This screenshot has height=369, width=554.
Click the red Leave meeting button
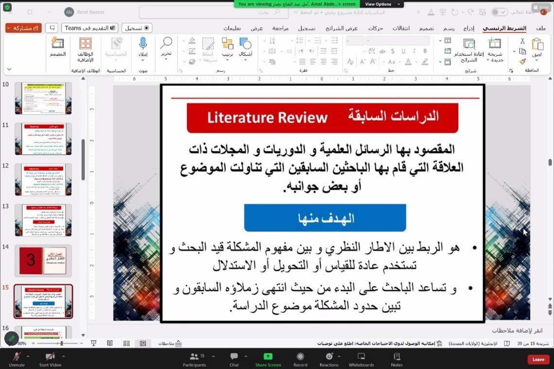click(538, 359)
